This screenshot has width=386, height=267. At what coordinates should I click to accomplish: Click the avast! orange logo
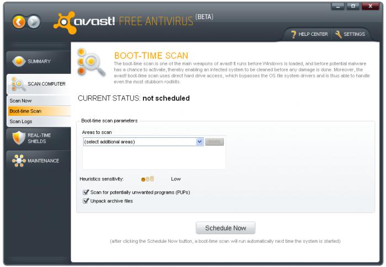click(65, 23)
